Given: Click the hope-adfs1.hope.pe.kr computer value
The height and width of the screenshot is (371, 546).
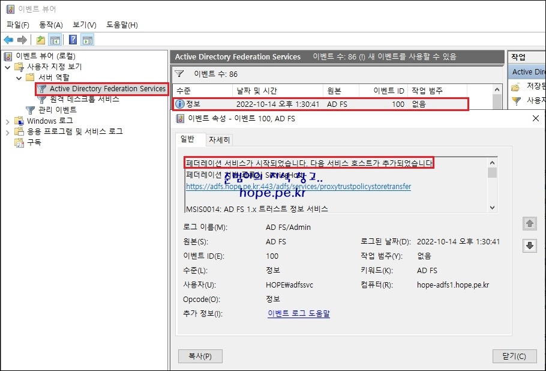Looking at the screenshot, I should coord(452,285).
